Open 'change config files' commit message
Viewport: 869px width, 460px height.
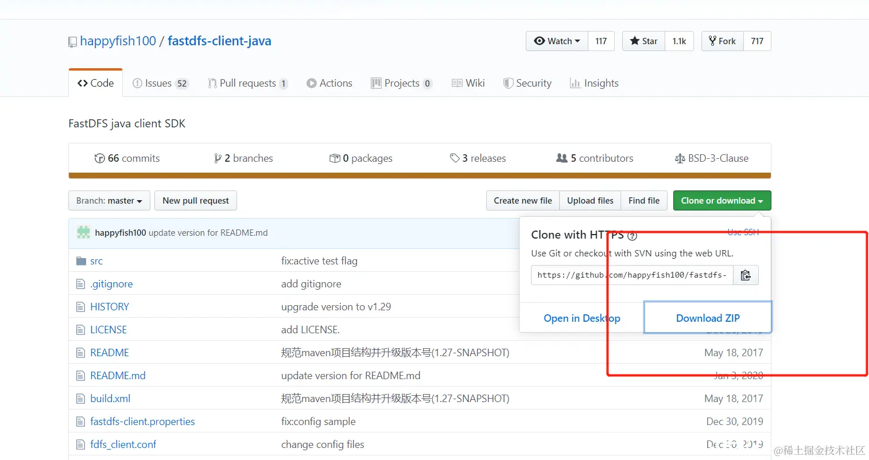click(323, 445)
